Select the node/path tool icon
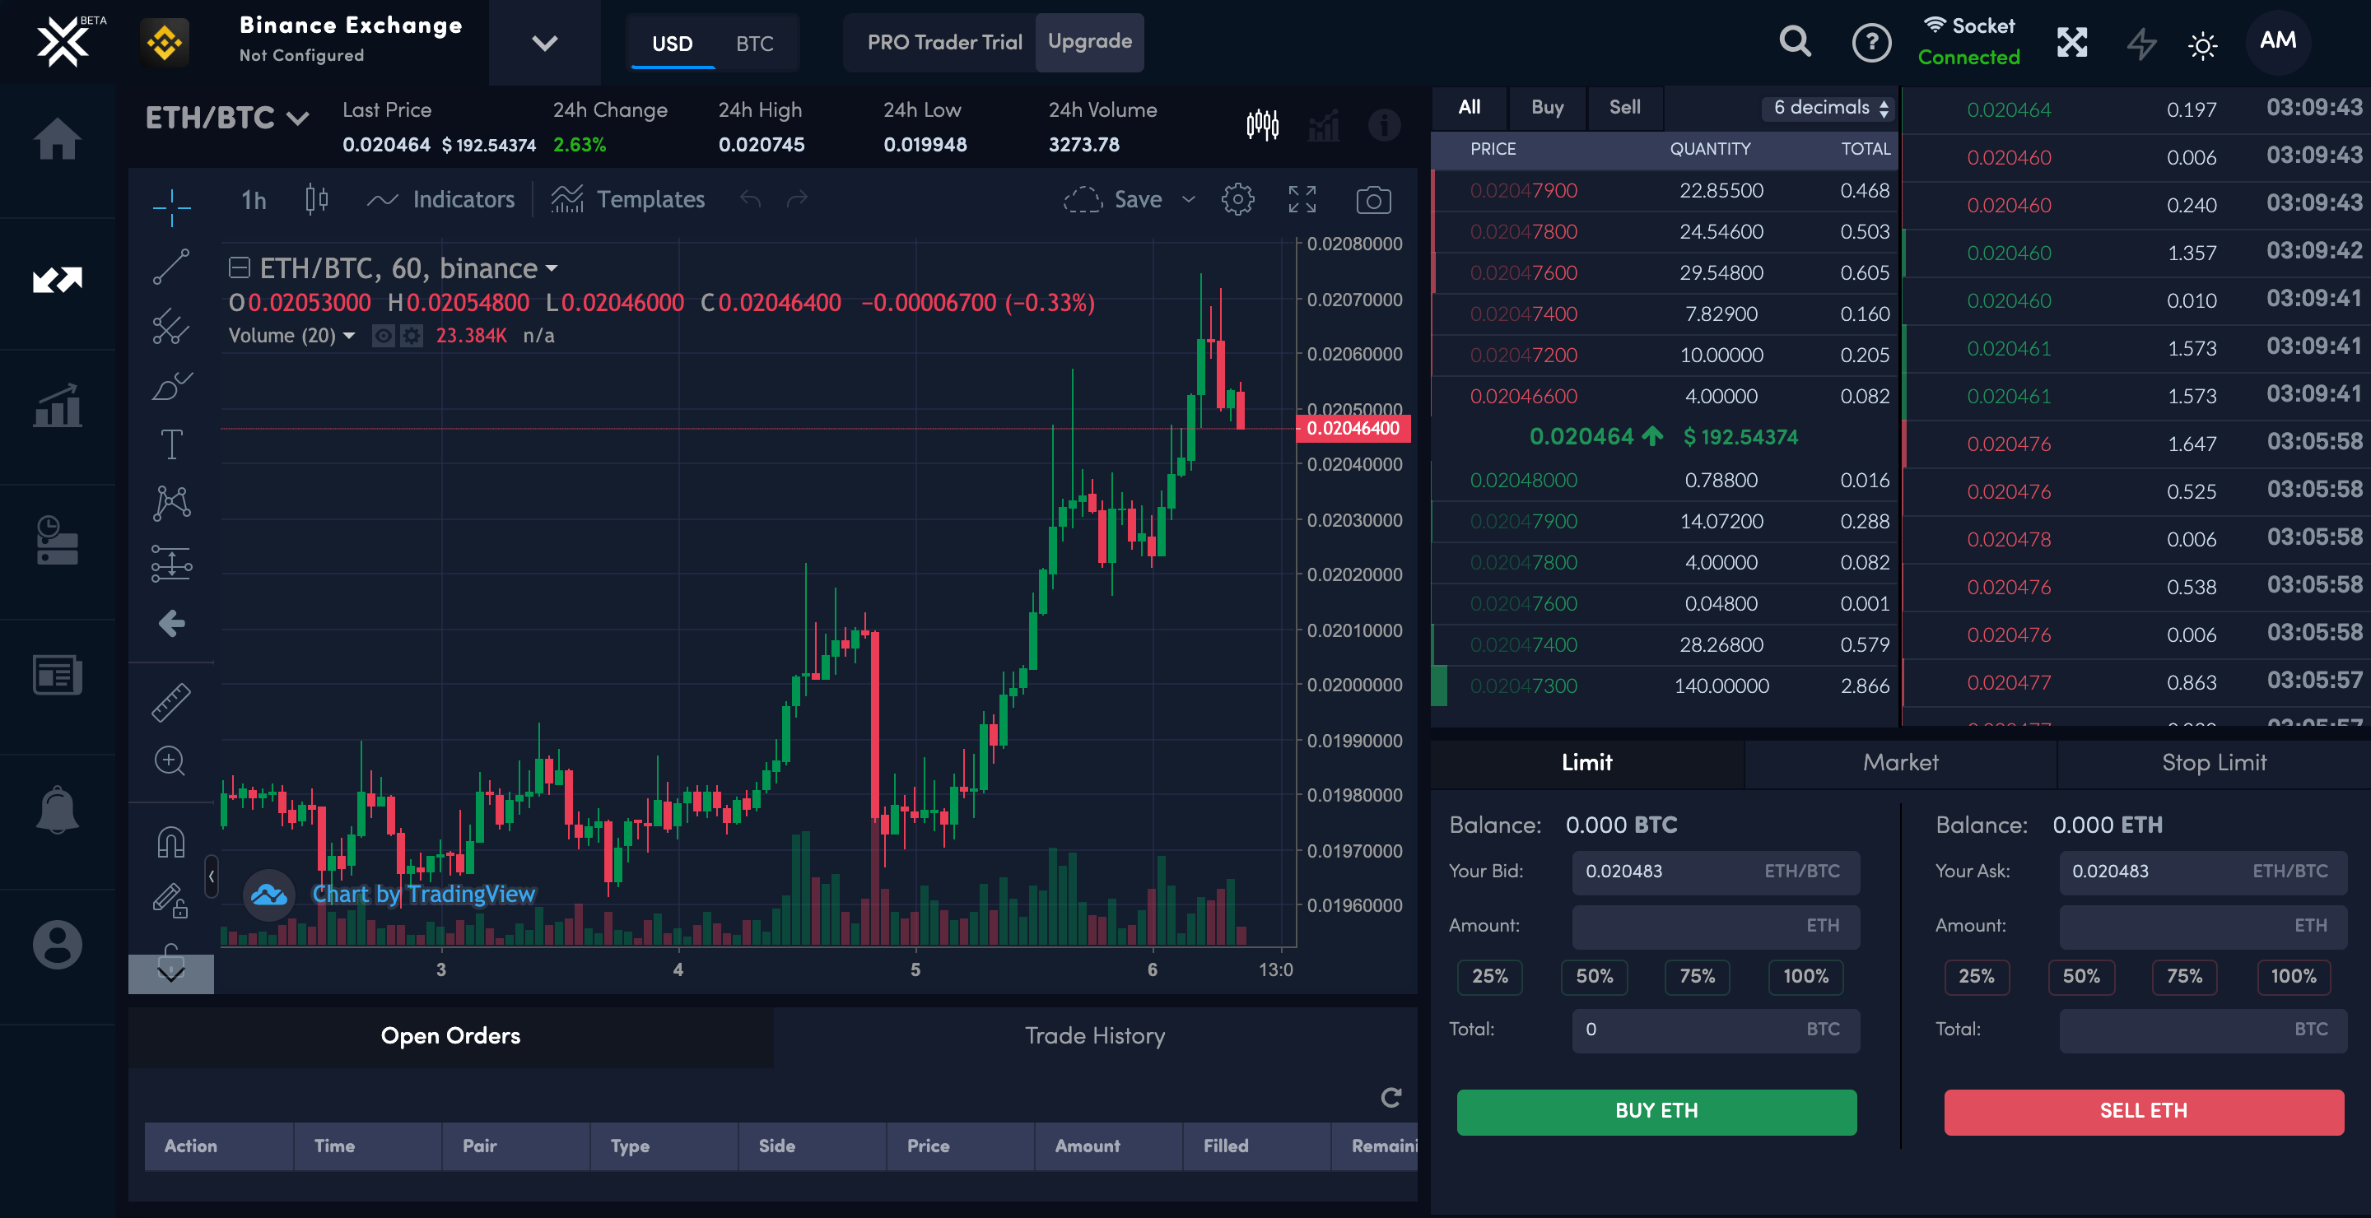The width and height of the screenshot is (2371, 1218). pyautogui.click(x=171, y=502)
